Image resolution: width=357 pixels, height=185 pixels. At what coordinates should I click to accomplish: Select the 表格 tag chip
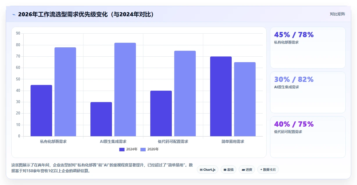[x=229, y=170]
